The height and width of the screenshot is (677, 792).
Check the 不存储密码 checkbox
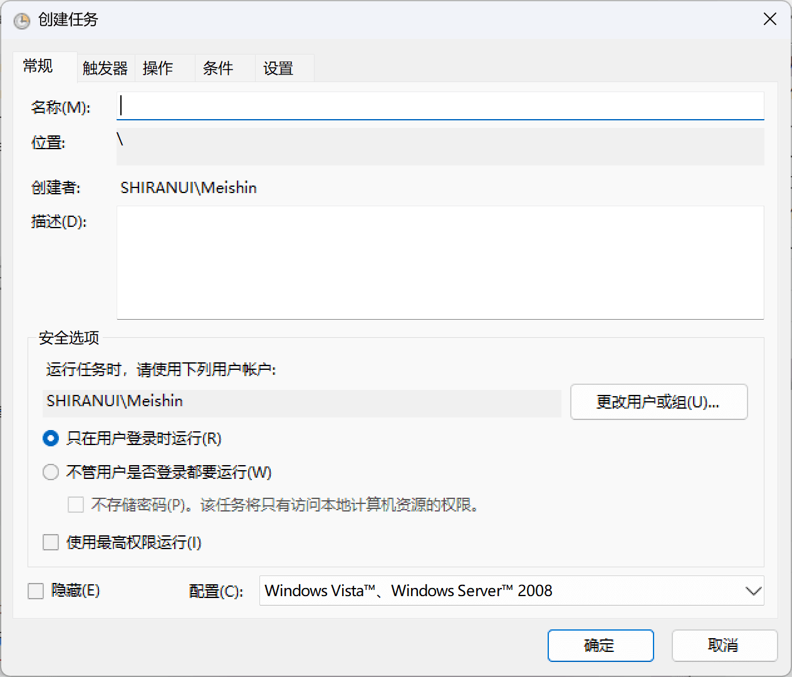click(76, 505)
